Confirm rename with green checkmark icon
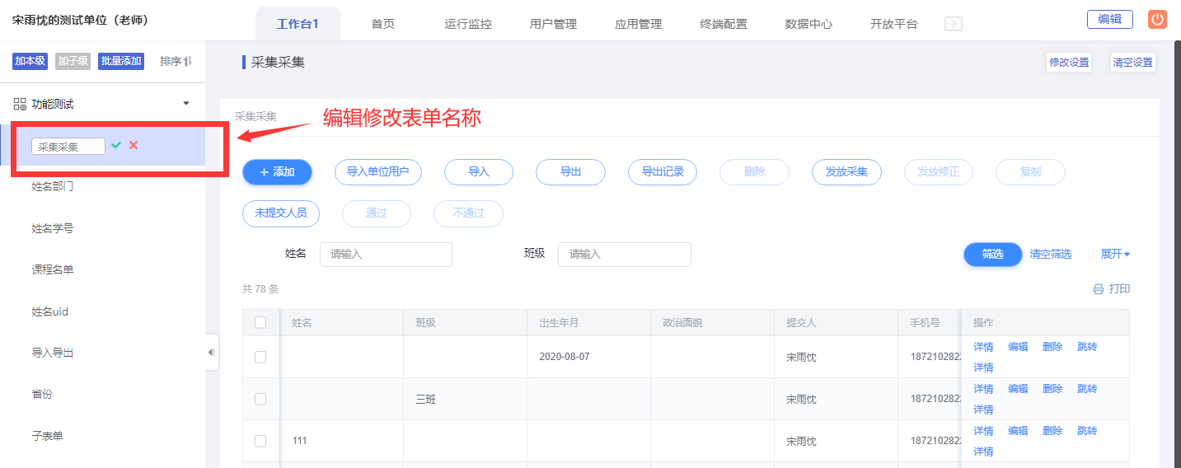1181x468 pixels. click(x=116, y=145)
